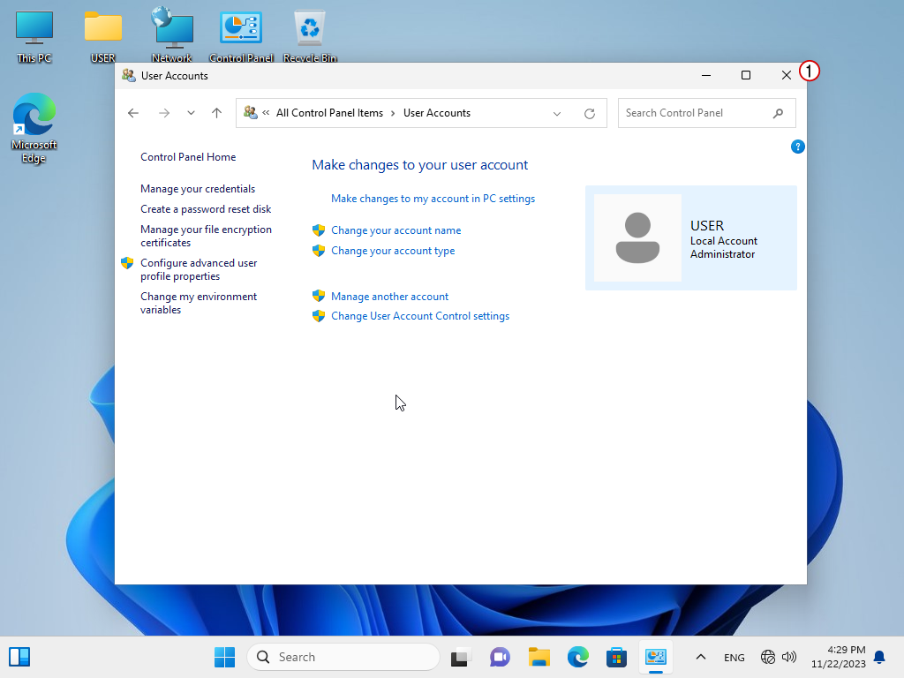
Task: Open Manage another account
Action: [x=389, y=297]
